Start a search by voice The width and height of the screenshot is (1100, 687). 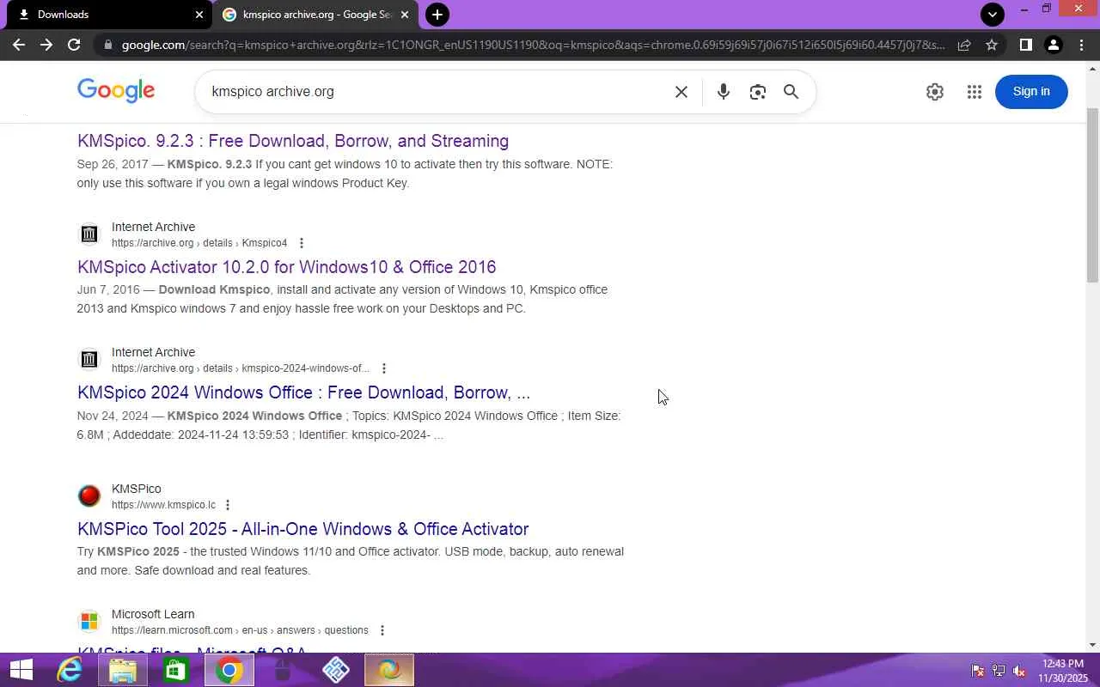point(724,92)
